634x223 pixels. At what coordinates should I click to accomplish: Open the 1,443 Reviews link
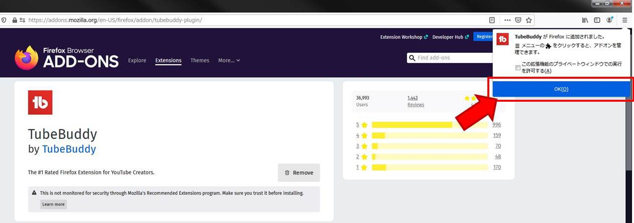(x=415, y=101)
